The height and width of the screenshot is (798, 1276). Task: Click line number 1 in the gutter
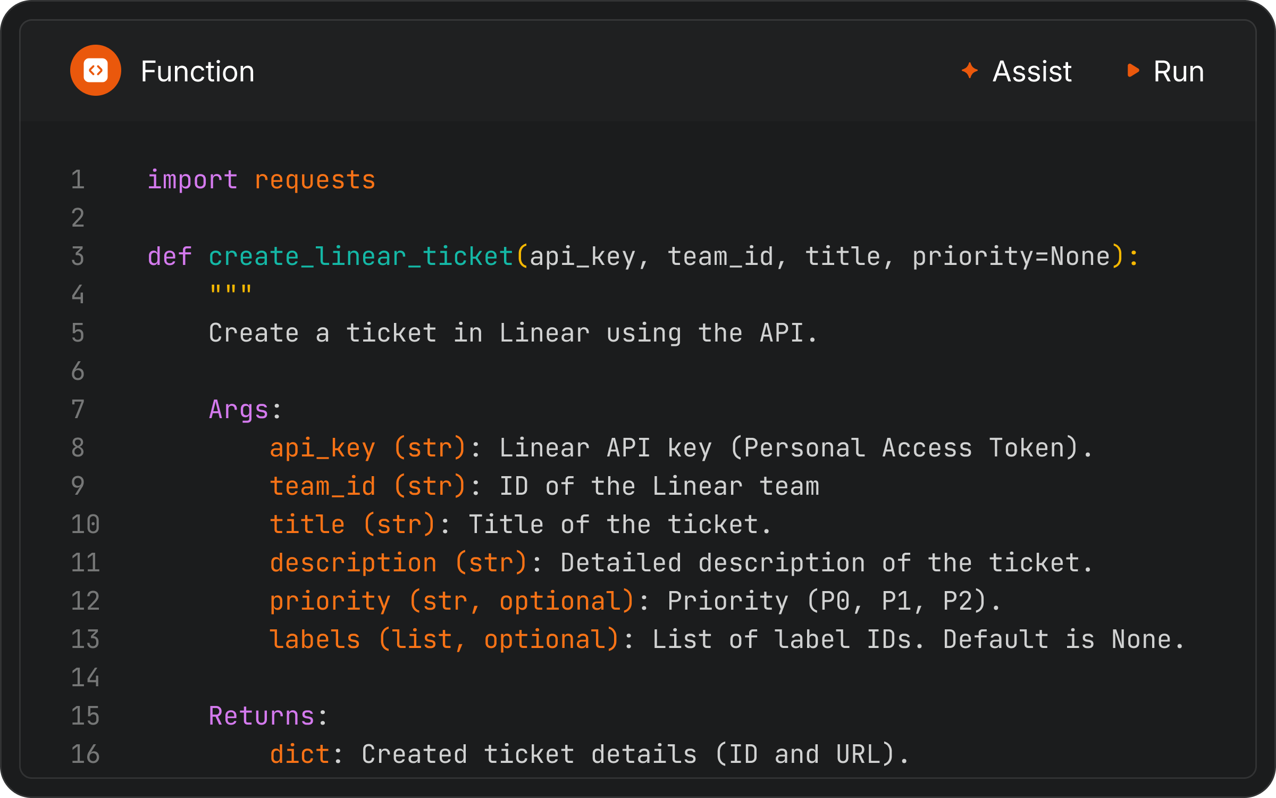pyautogui.click(x=78, y=180)
